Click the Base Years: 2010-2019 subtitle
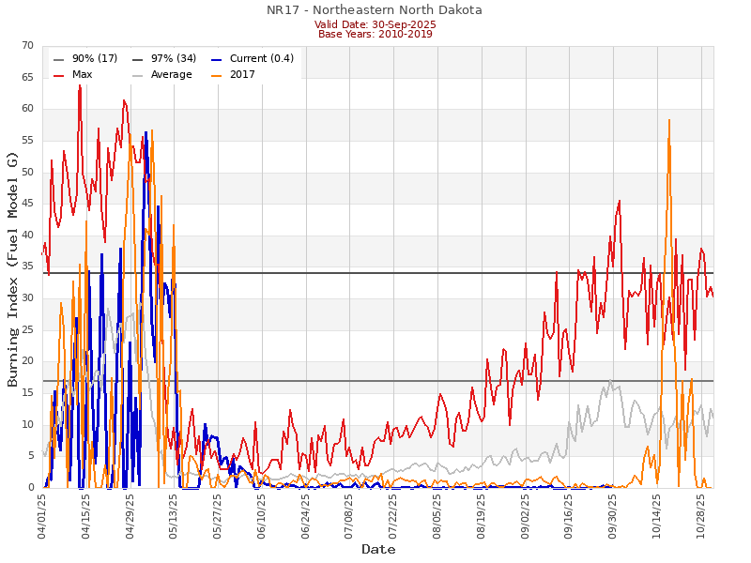This screenshot has height=563, width=751. (x=375, y=35)
